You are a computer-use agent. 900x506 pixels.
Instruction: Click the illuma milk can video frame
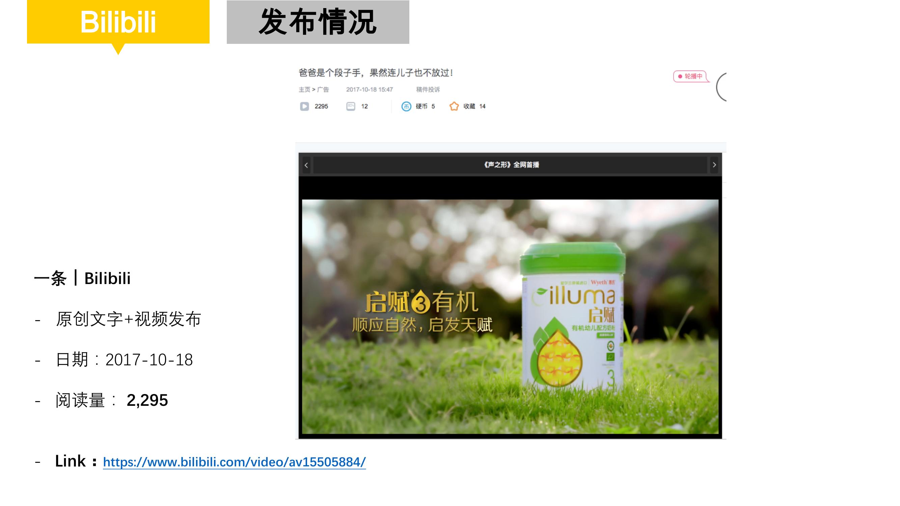[510, 317]
